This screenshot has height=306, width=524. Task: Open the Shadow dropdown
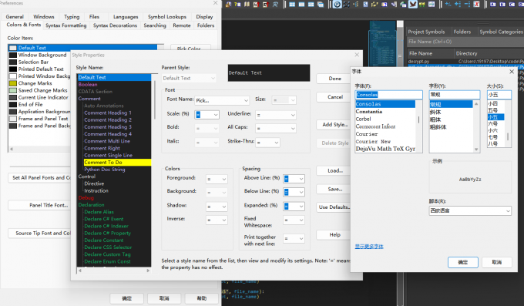217,207
